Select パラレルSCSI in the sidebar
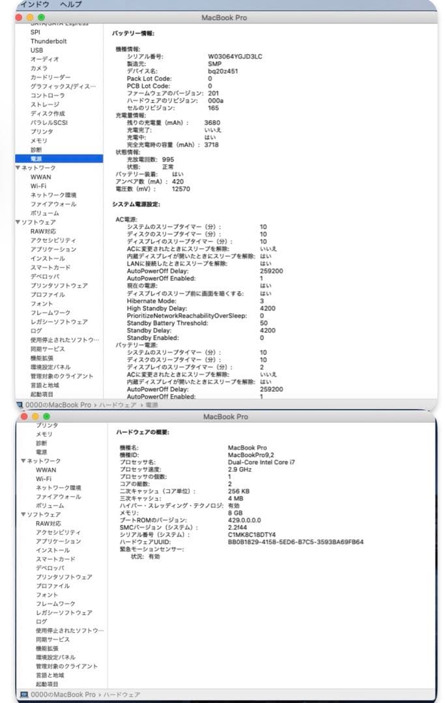This screenshot has height=703, width=447. [x=49, y=122]
